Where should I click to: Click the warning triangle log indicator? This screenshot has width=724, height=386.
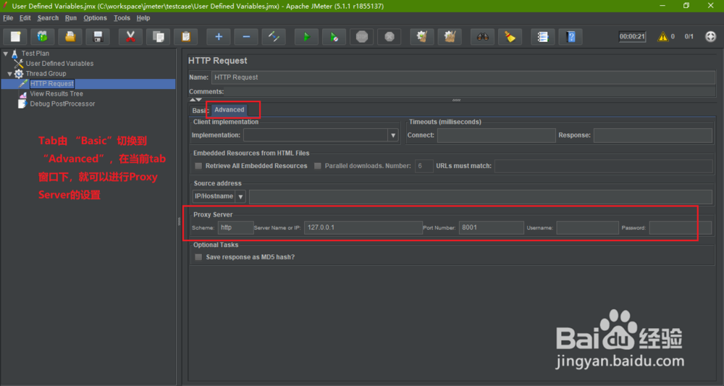663,37
